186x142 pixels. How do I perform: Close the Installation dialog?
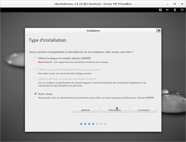pyautogui.click(x=159, y=30)
